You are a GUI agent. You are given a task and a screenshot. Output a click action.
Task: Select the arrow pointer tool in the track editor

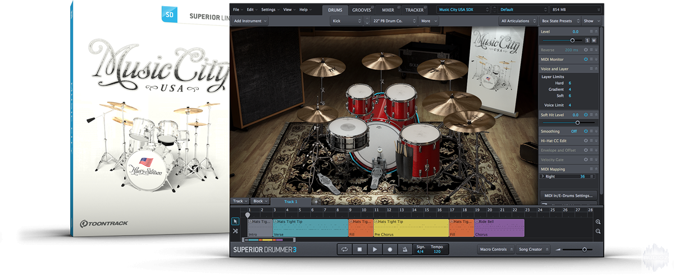235,221
